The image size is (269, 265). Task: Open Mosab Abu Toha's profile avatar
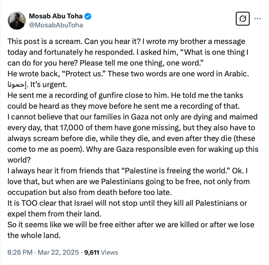pos(17,21)
